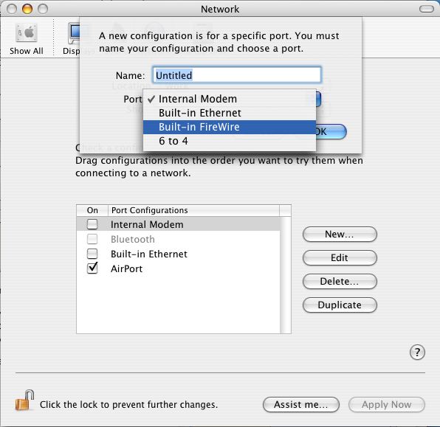Viewport: 440px width, 427px height.
Task: Click the toolbar toggle pill in title bar
Action: (427, 10)
